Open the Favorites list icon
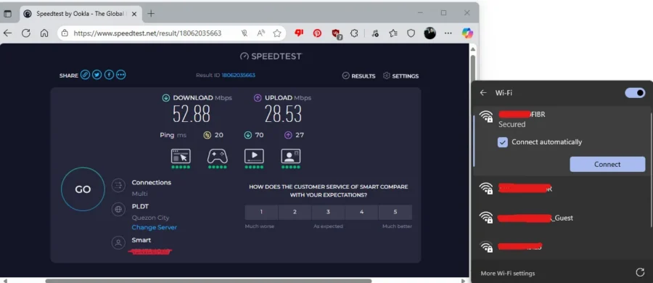Screen dimensions: 653x283 click(x=393, y=33)
